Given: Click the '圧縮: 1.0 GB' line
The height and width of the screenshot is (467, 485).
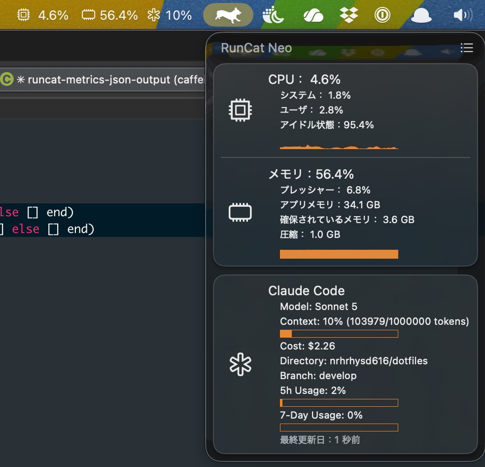Looking at the screenshot, I should [310, 234].
